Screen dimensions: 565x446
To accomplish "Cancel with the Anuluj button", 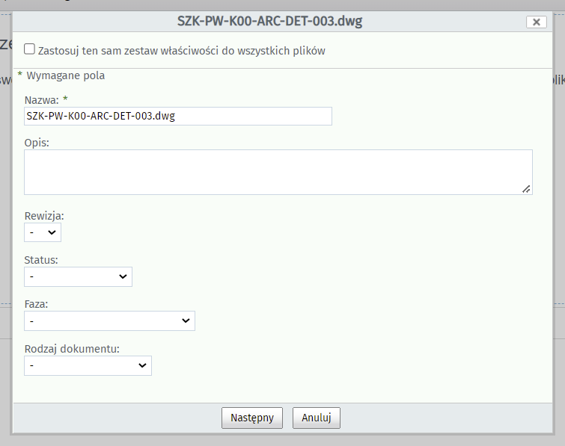I will click(x=316, y=418).
